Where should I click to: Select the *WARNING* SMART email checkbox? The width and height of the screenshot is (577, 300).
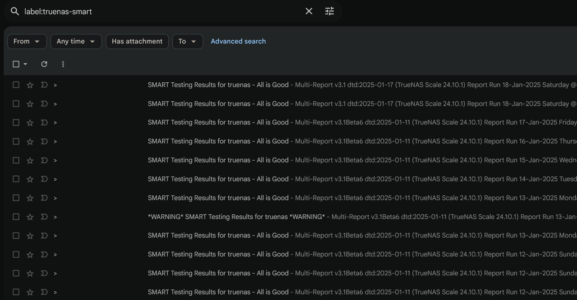click(16, 217)
